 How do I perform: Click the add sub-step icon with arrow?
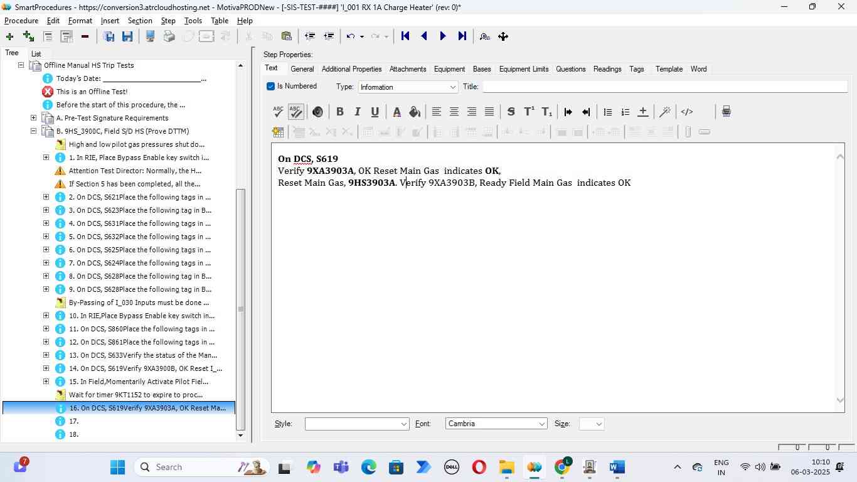tap(28, 36)
